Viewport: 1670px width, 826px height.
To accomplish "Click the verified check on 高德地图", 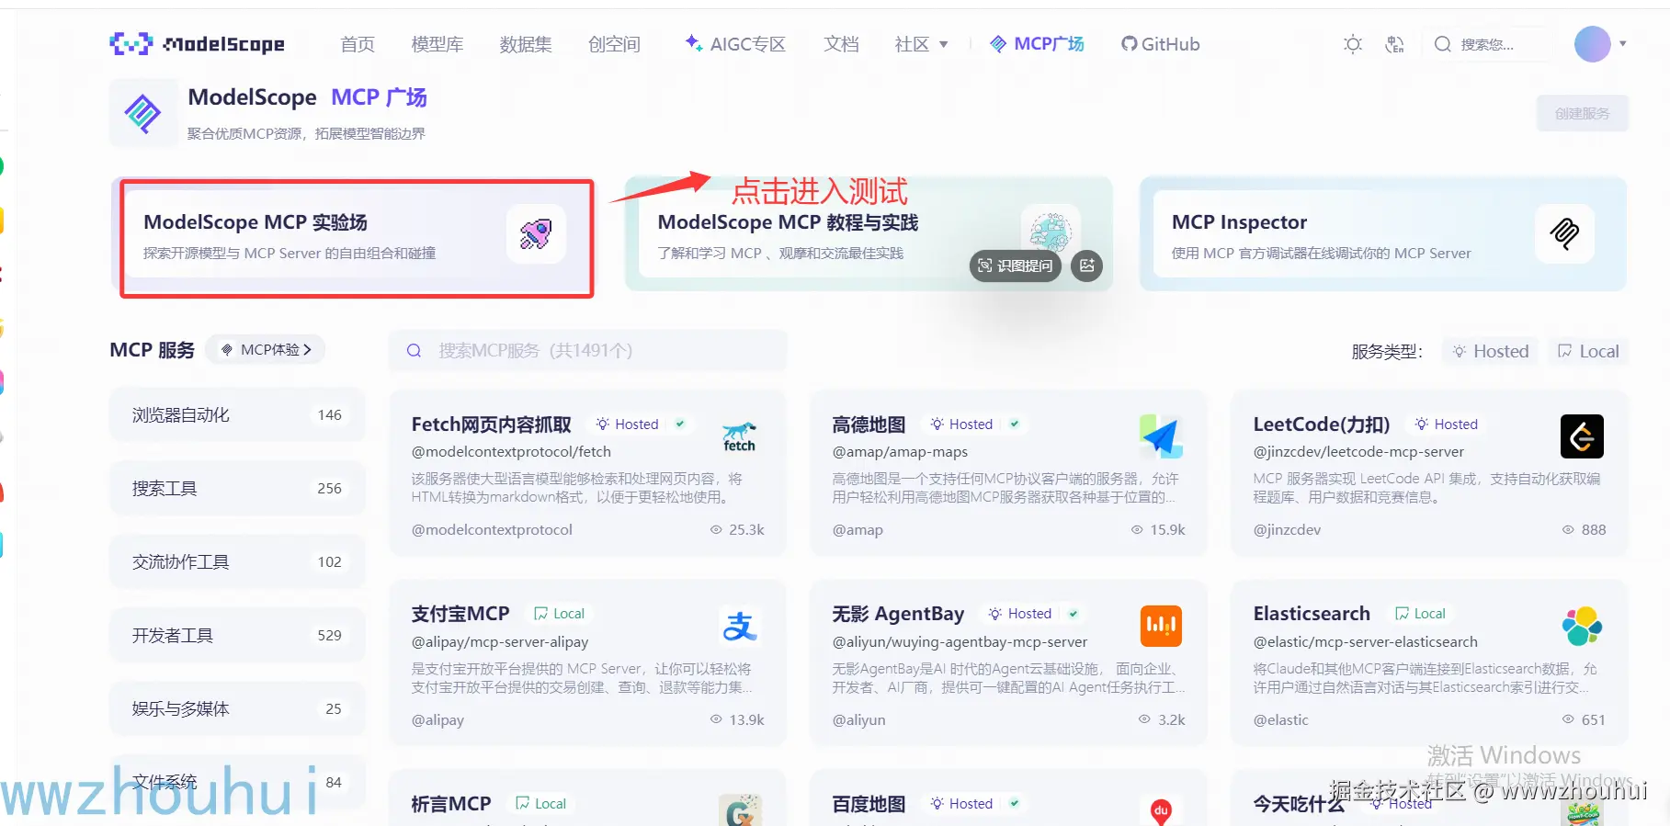I will click(x=1015, y=424).
